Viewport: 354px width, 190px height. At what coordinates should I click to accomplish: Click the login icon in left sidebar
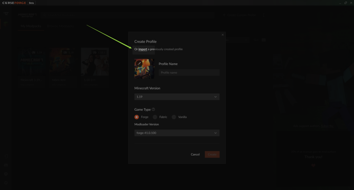coord(6,156)
